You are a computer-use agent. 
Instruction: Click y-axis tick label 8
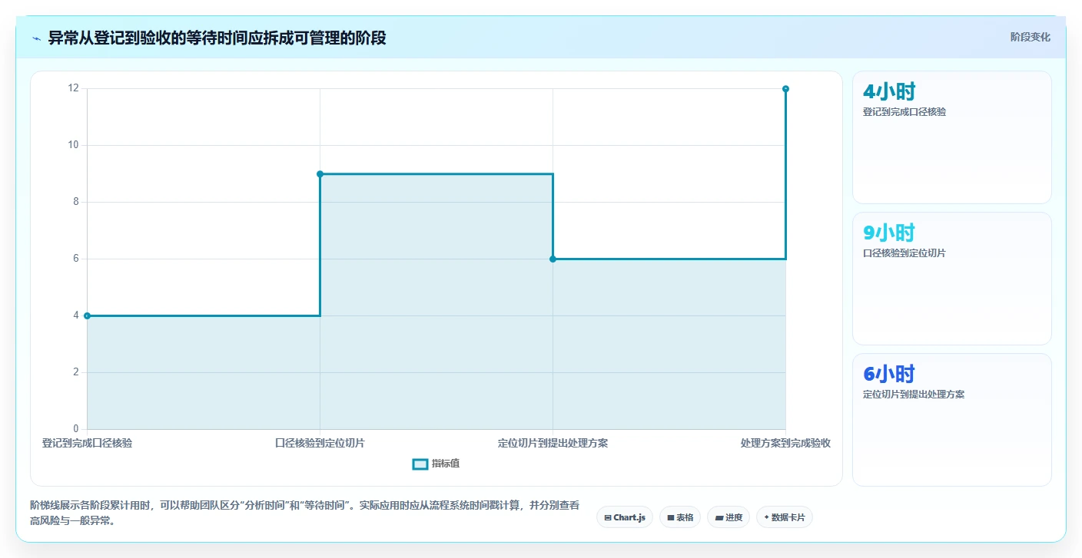pyautogui.click(x=76, y=202)
